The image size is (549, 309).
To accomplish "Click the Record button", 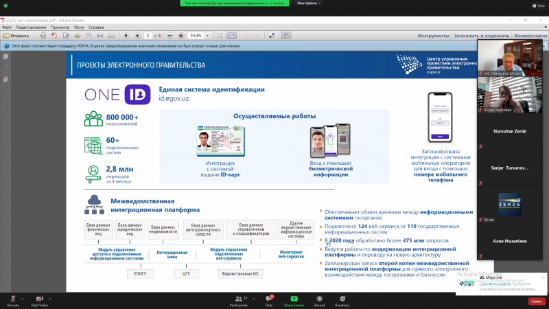I will 319,301.
